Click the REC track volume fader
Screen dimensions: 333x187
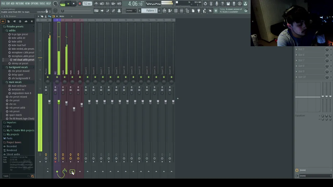click(x=59, y=102)
